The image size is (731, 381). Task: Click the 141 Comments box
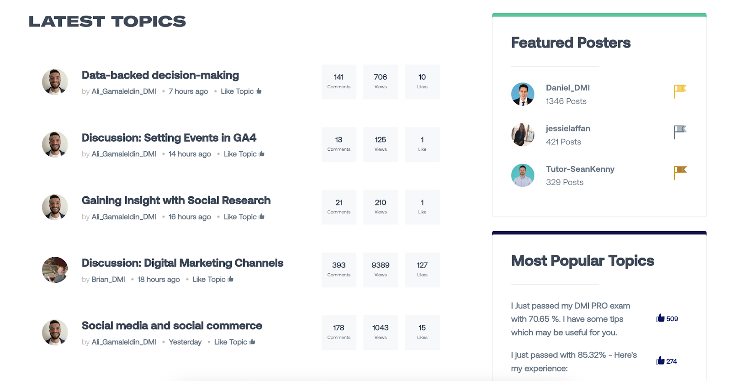point(339,81)
